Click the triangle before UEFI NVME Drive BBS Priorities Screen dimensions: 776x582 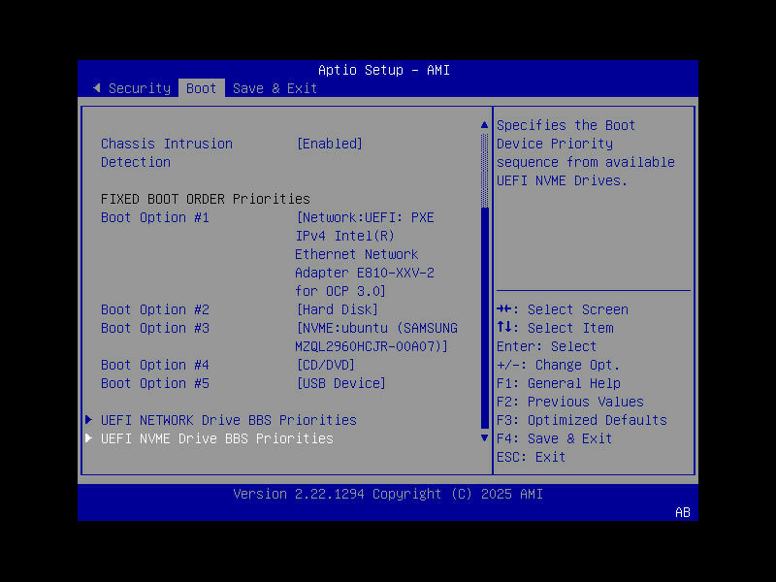(x=88, y=438)
